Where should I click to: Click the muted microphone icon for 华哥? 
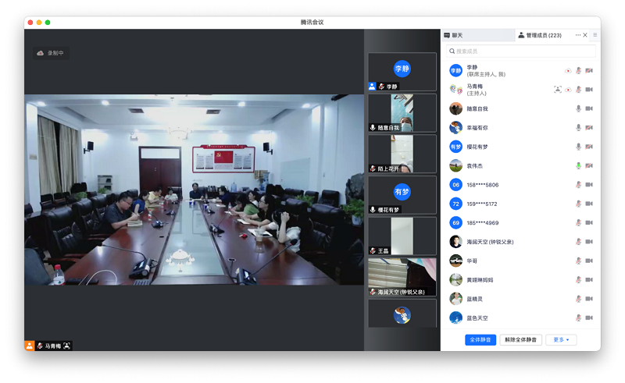[578, 261]
